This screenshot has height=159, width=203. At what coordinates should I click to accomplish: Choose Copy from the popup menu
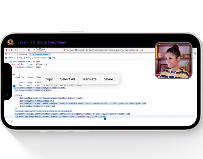pos(49,79)
